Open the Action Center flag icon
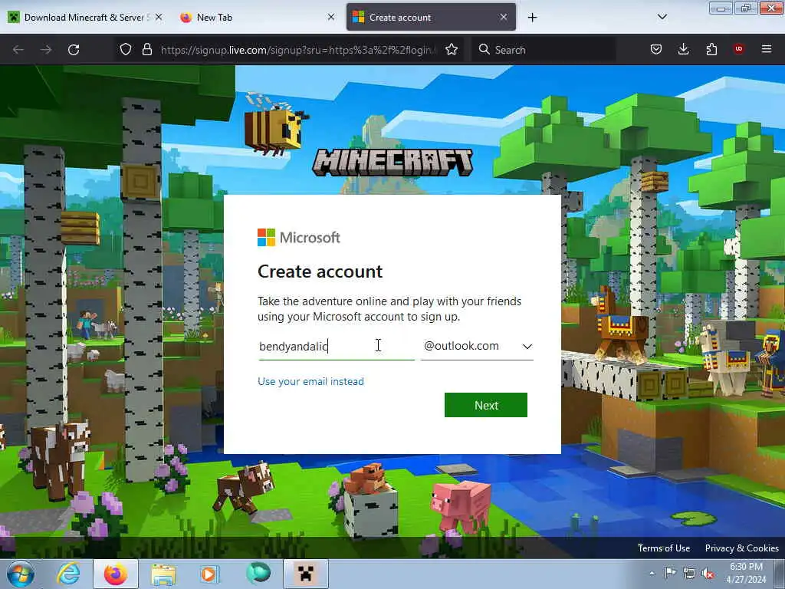Screen dimensions: 785x589 [x=669, y=573]
